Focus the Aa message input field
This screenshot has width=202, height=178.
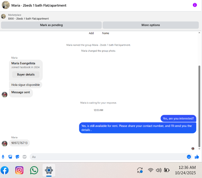click(108, 157)
